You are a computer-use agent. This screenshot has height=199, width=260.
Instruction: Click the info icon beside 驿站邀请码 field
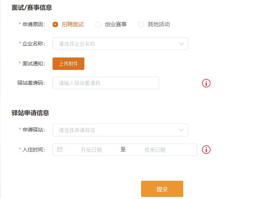pos(206,83)
